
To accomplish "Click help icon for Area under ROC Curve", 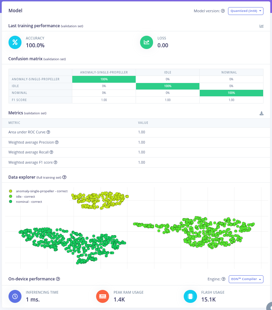I will (48, 132).
